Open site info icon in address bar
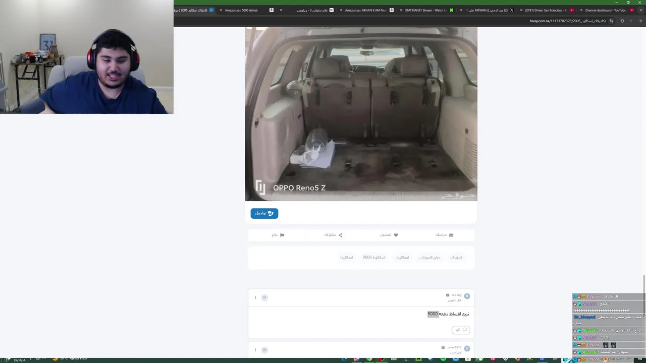The height and width of the screenshot is (363, 646). pyautogui.click(x=611, y=21)
